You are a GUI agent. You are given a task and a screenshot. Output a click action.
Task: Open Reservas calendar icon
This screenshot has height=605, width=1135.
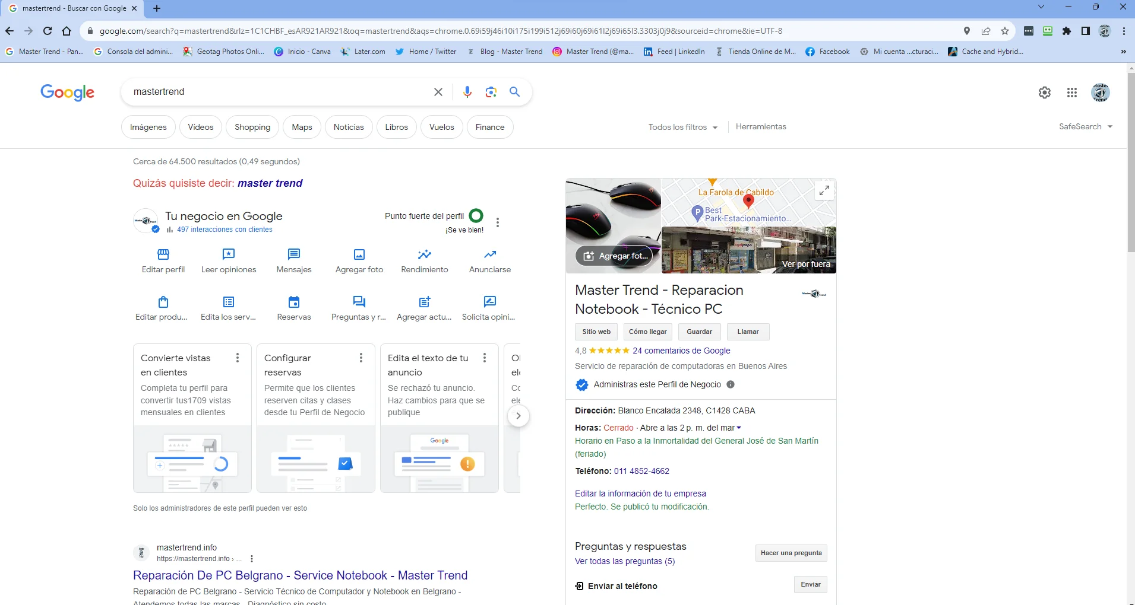tap(294, 302)
